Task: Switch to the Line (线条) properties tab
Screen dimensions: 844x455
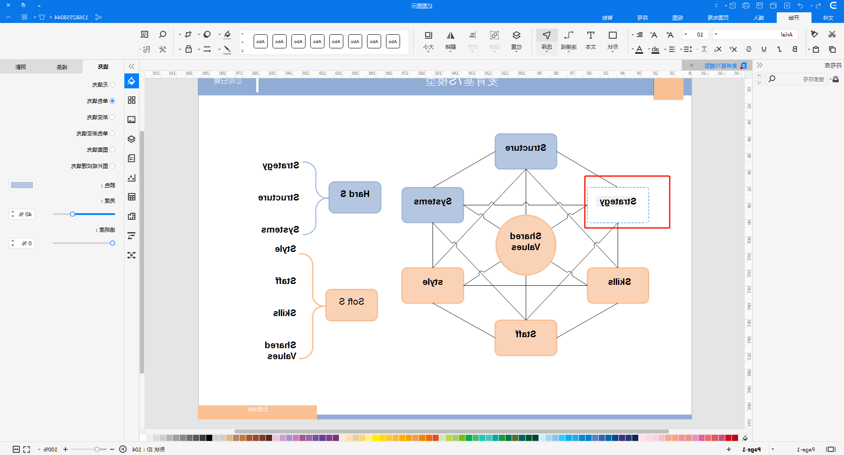Action: click(62, 67)
